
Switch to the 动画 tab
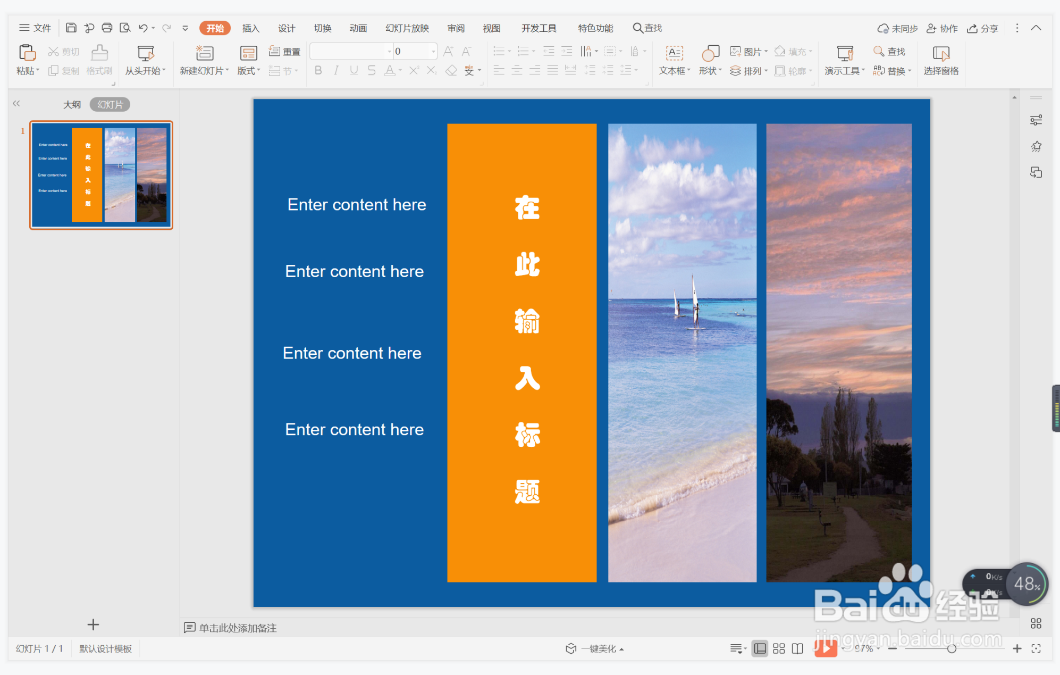(358, 28)
